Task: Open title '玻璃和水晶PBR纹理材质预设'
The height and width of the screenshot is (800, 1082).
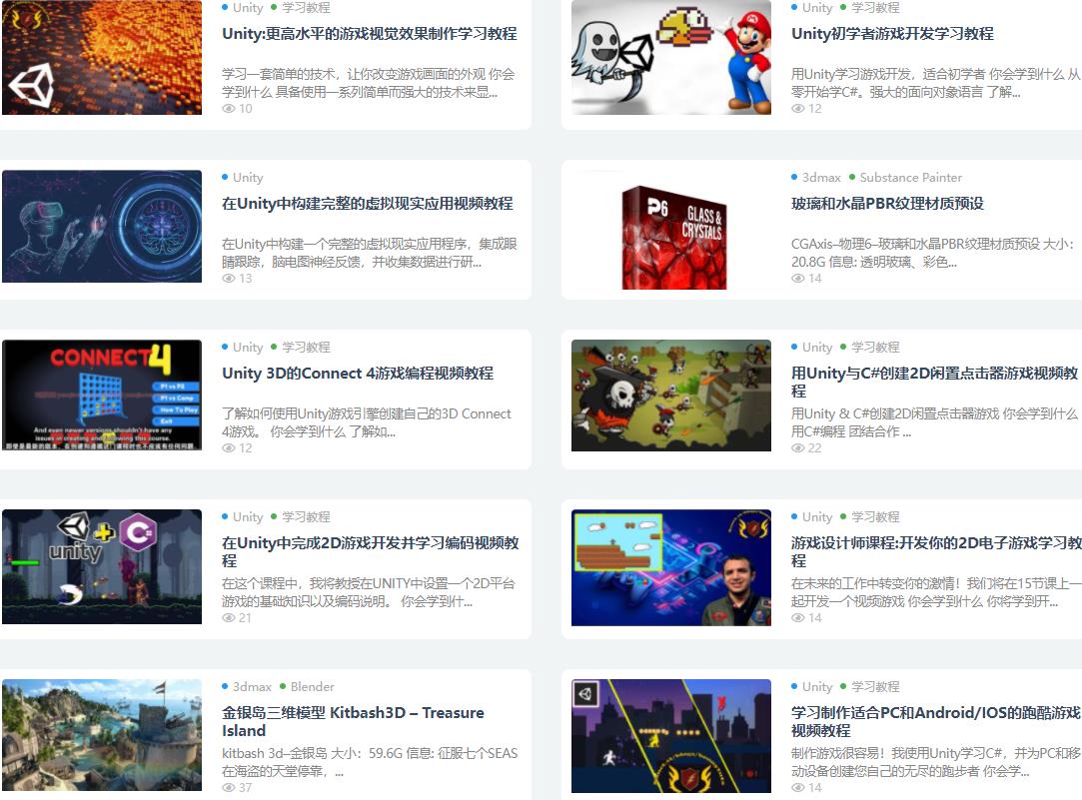Action: pyautogui.click(x=887, y=204)
